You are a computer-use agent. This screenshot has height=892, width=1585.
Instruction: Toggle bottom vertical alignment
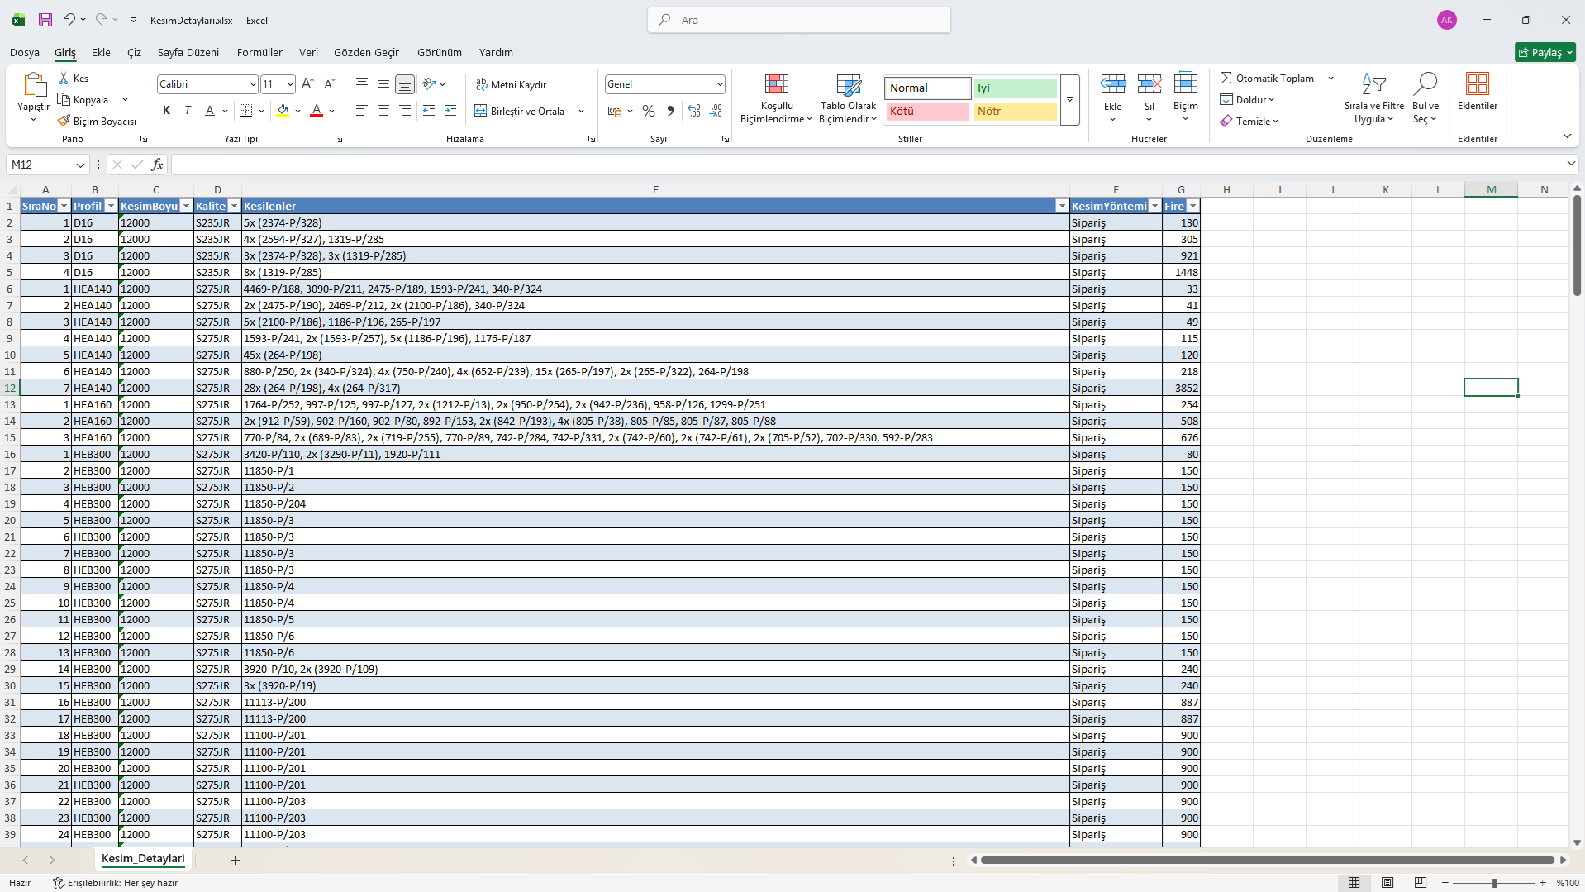click(405, 84)
